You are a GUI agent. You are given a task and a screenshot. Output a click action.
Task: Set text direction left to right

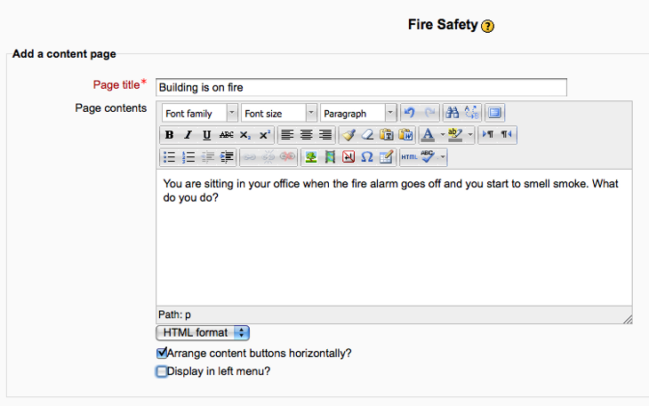click(x=487, y=135)
